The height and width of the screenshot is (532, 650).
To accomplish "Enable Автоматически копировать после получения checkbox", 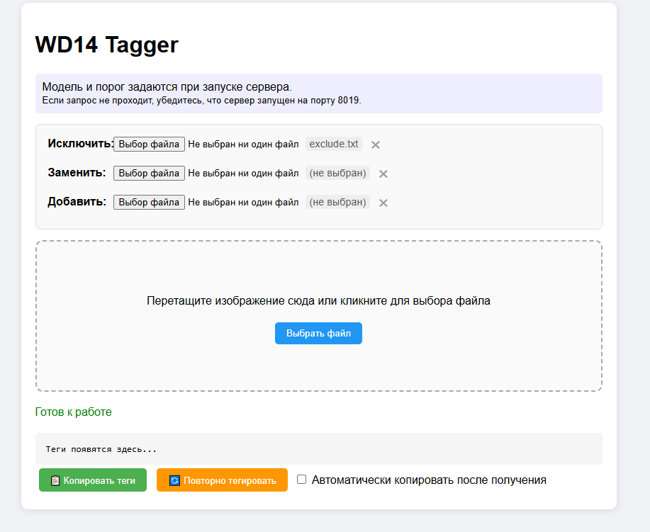I will pyautogui.click(x=302, y=480).
